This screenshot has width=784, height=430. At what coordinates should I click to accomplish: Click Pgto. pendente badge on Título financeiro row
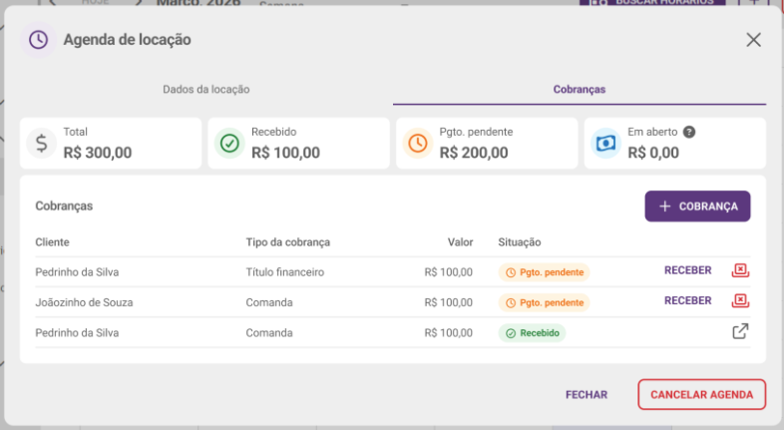pyautogui.click(x=544, y=272)
